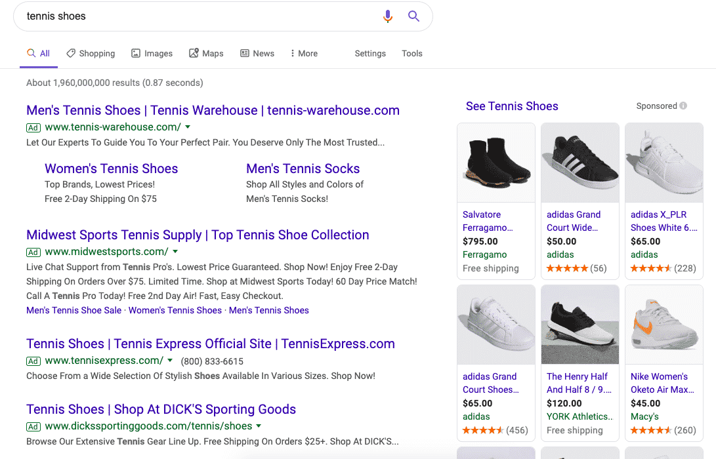716x459 pixels.
Task: Click the $45.00 price
Action: (x=645, y=403)
